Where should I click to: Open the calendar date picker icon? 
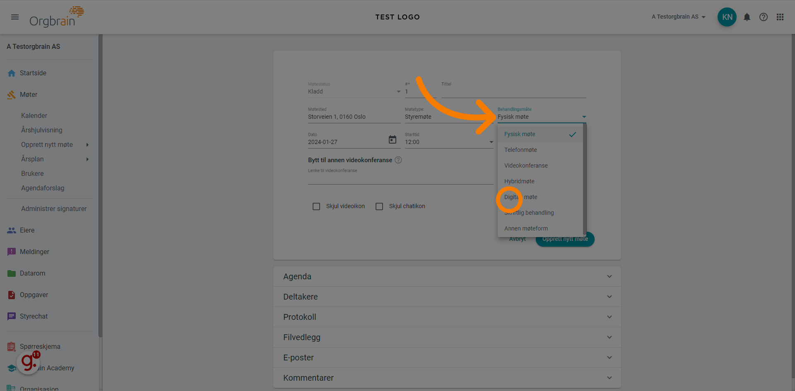[x=393, y=140]
